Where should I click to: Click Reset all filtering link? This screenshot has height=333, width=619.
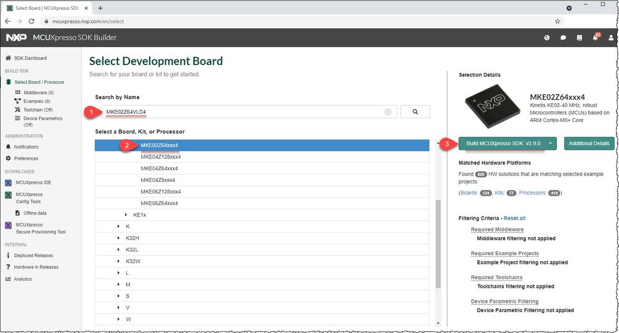(514, 218)
